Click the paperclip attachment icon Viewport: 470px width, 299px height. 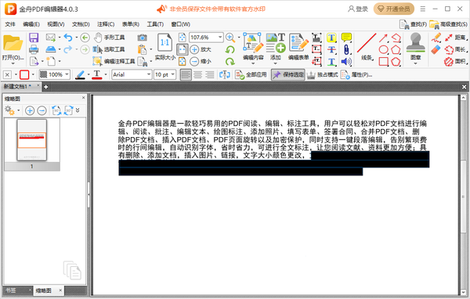click(x=346, y=49)
